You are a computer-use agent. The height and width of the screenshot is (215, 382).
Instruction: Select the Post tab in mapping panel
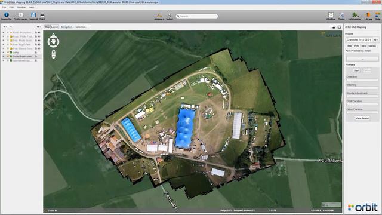356,46
